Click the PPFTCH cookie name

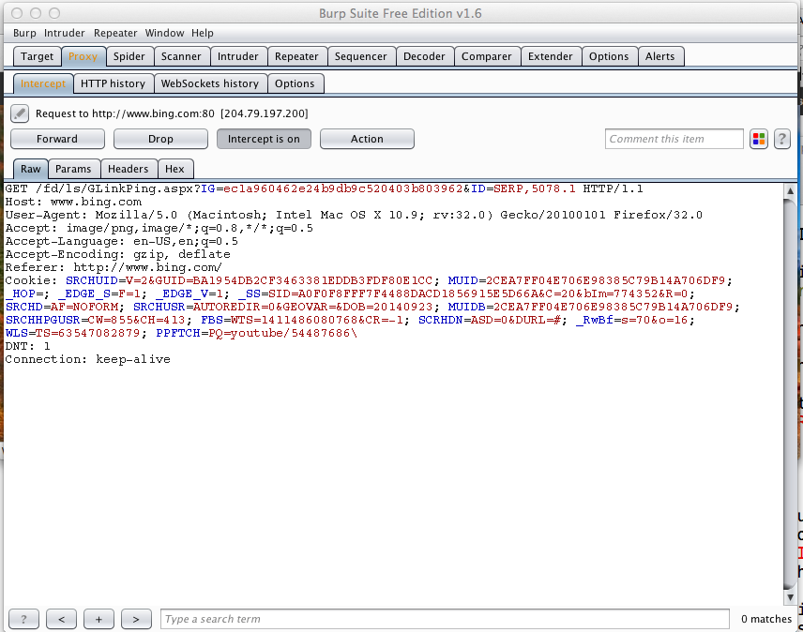[x=178, y=333]
